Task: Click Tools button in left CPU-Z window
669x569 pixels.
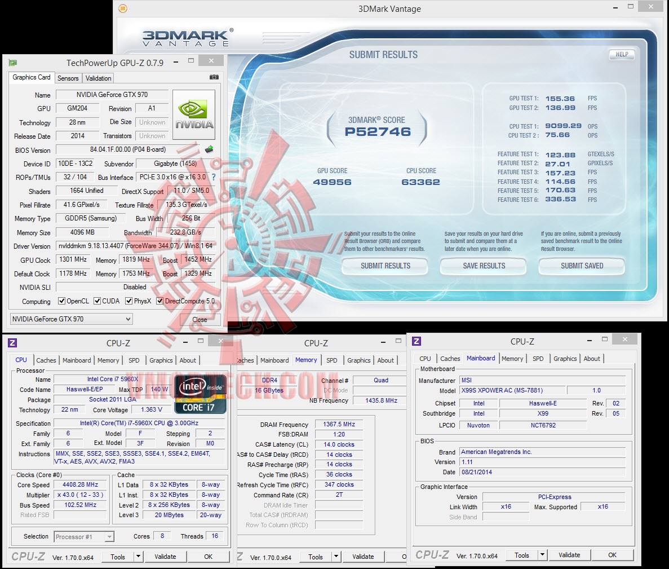Action: pyautogui.click(x=118, y=557)
